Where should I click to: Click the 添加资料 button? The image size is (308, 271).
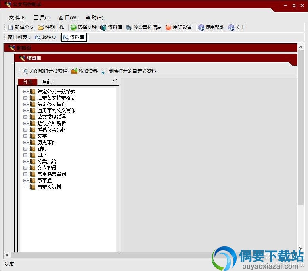click(x=84, y=71)
